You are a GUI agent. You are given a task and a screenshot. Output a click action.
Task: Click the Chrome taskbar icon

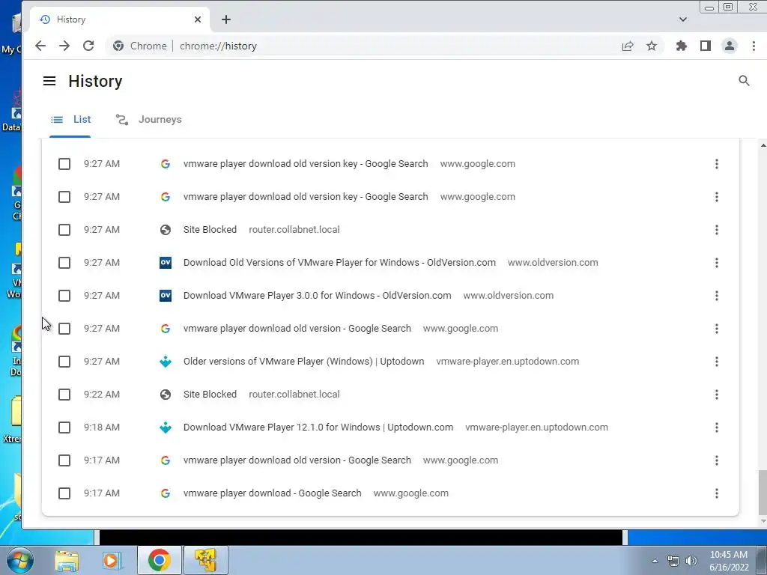coord(159,560)
